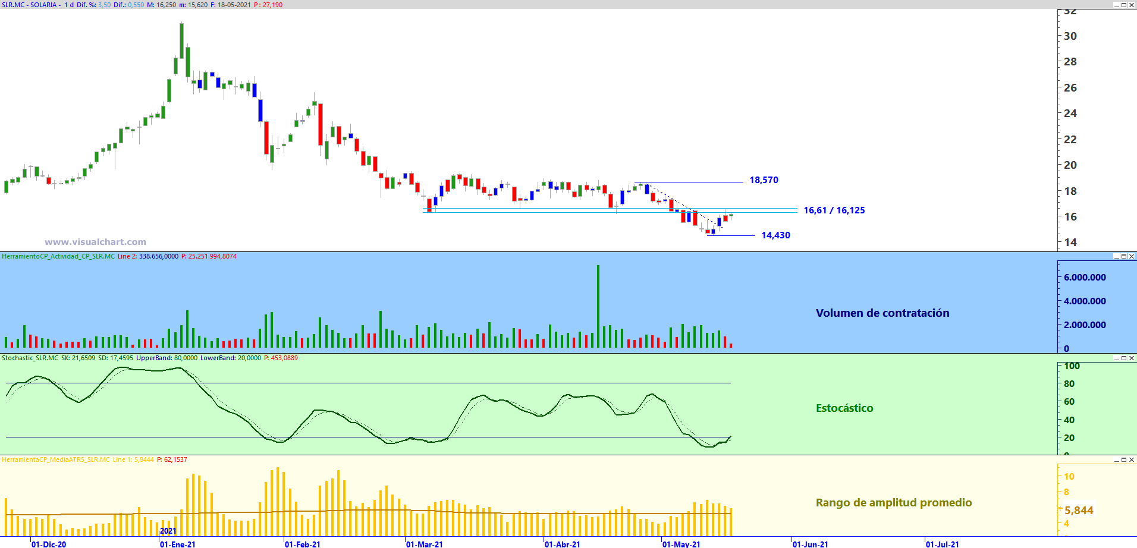Click the 'LowerBand: 20,0000' parameter
1137x548 pixels.
pos(231,358)
